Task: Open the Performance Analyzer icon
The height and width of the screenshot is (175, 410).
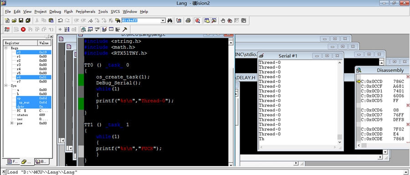Action: pos(118,29)
